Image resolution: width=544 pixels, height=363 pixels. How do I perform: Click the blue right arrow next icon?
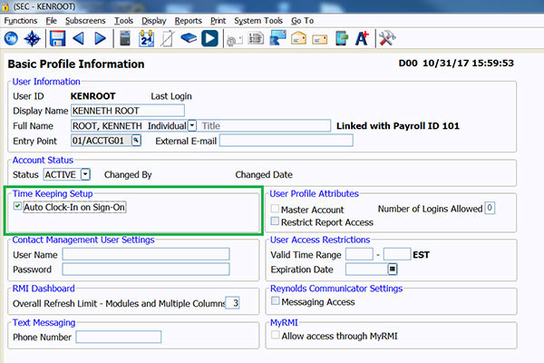click(x=100, y=38)
